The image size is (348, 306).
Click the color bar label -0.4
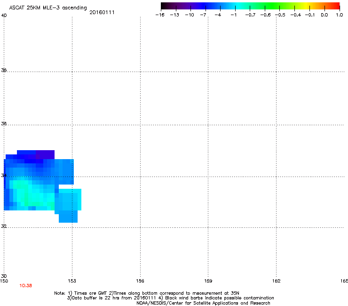click(x=296, y=15)
